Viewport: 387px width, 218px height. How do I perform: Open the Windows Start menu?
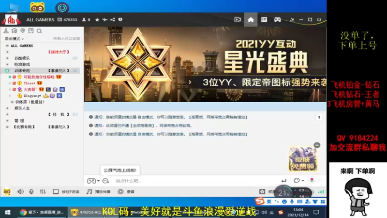coord(7,212)
